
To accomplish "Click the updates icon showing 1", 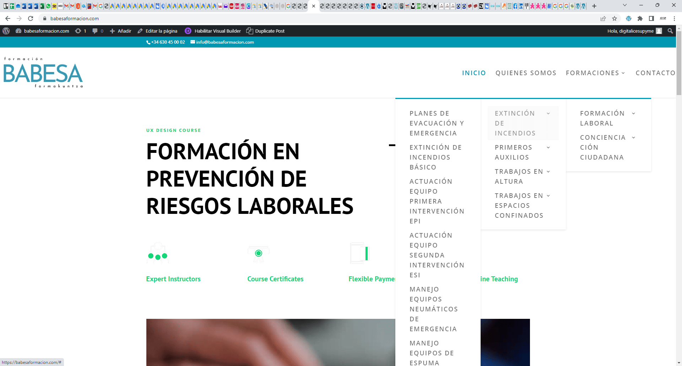I will pyautogui.click(x=81, y=31).
